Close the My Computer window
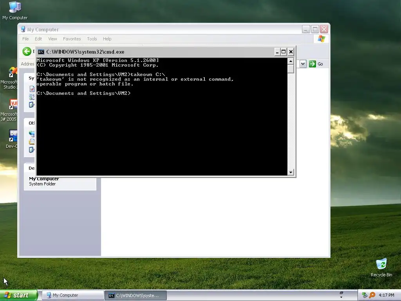 click(x=324, y=29)
